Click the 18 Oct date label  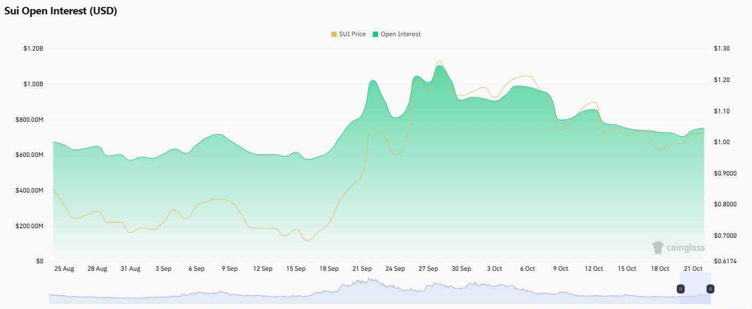pyautogui.click(x=660, y=269)
